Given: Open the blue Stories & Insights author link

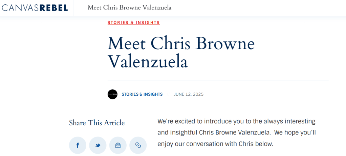Looking at the screenshot, I should coord(142,94).
